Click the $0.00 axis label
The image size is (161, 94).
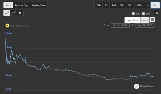click(8, 89)
